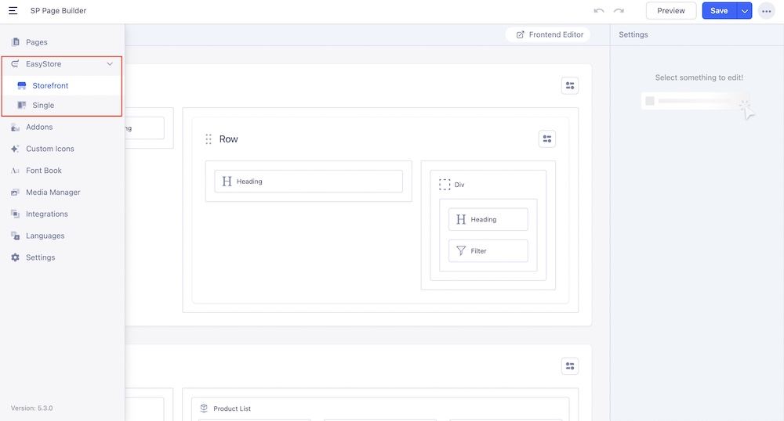Image resolution: width=784 pixels, height=421 pixels.
Task: Switch to the Frontend Editor
Action: 549,35
